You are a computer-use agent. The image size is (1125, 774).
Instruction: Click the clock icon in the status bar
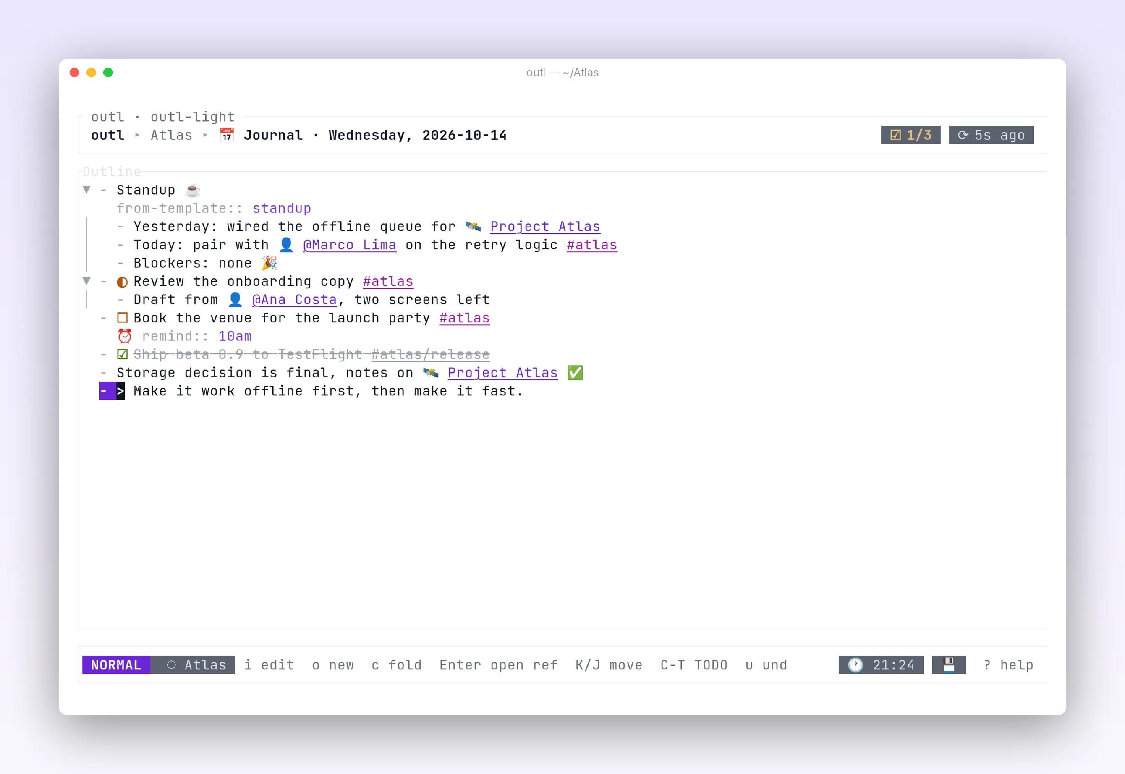[x=856, y=665]
